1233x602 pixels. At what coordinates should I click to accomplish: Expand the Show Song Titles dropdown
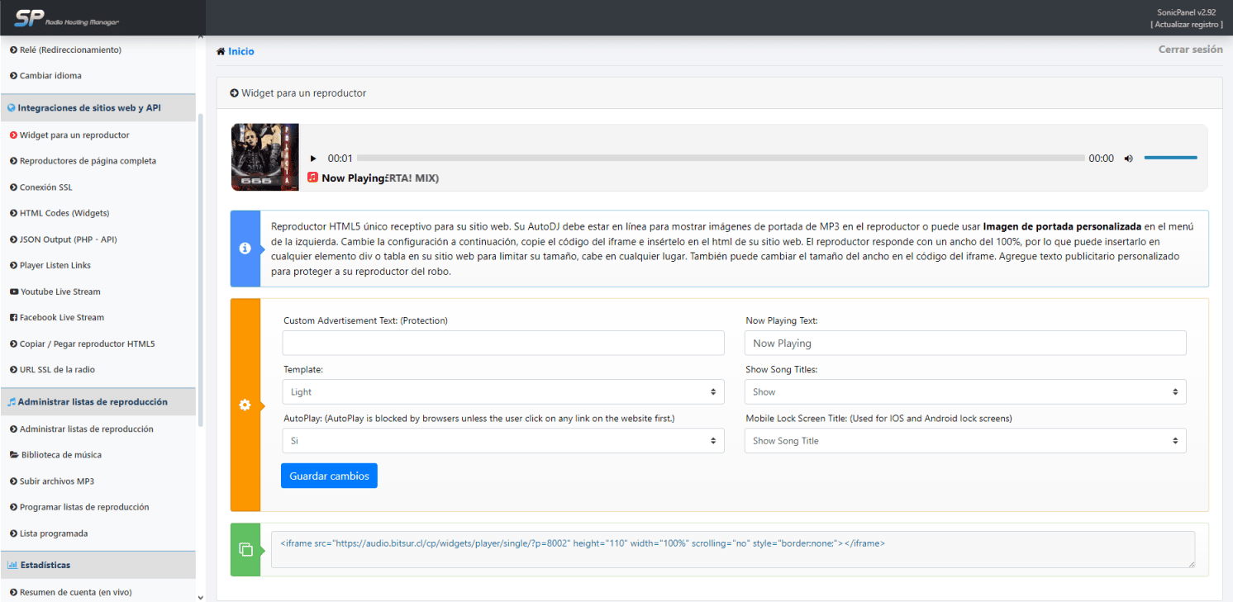pos(964,392)
